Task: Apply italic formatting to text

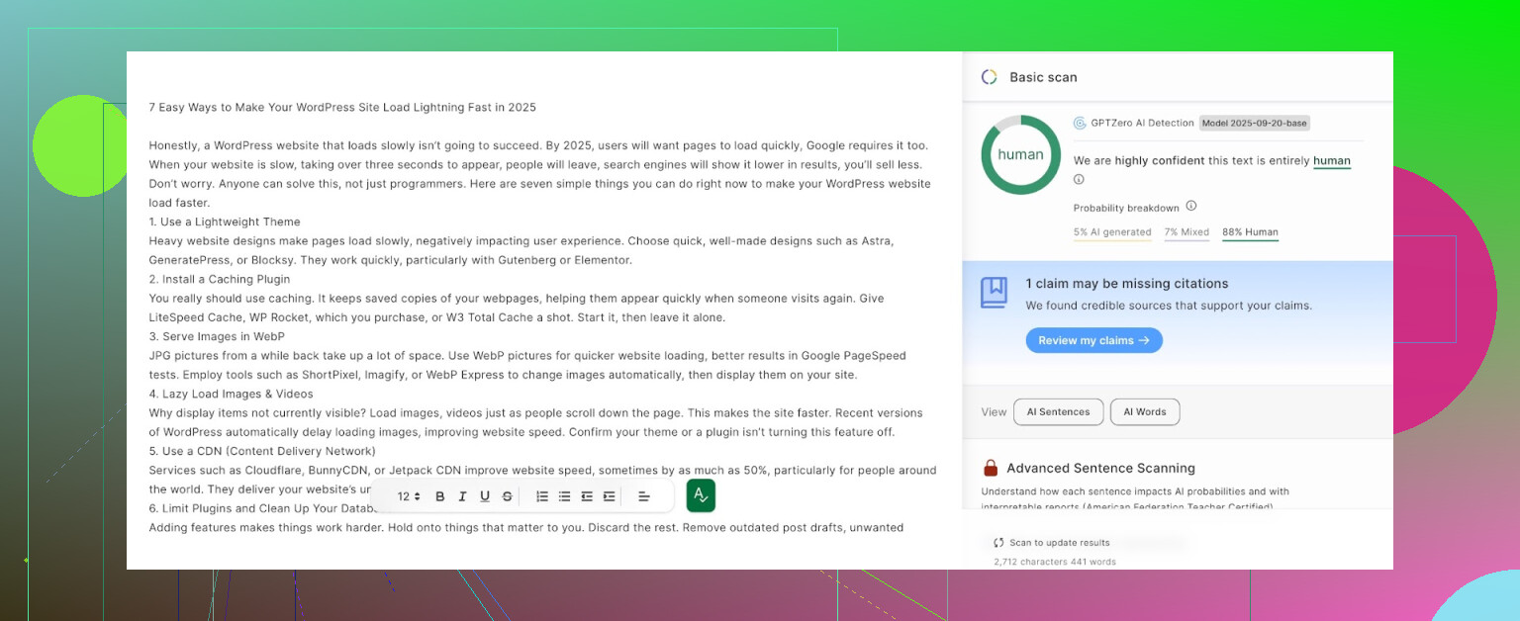Action: pos(462,496)
